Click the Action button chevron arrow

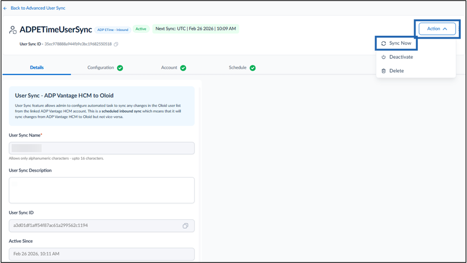pyautogui.click(x=445, y=29)
